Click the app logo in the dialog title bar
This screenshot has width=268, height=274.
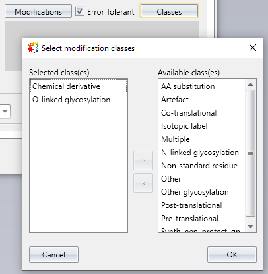point(33,48)
